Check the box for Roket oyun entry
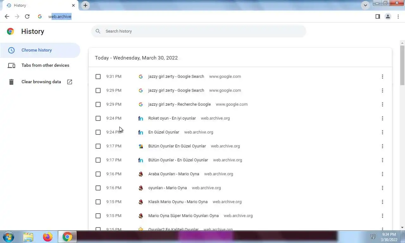Image resolution: width=405 pixels, height=243 pixels. pos(98,118)
